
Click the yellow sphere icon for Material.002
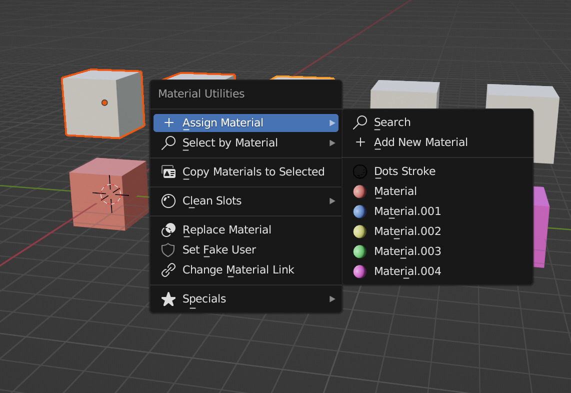click(360, 231)
